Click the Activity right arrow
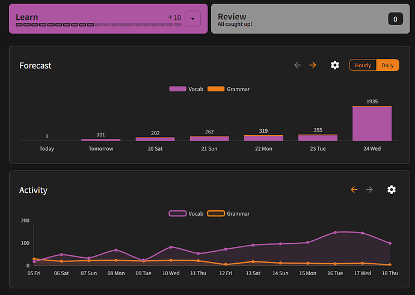Image resolution: width=415 pixels, height=295 pixels. (369, 190)
